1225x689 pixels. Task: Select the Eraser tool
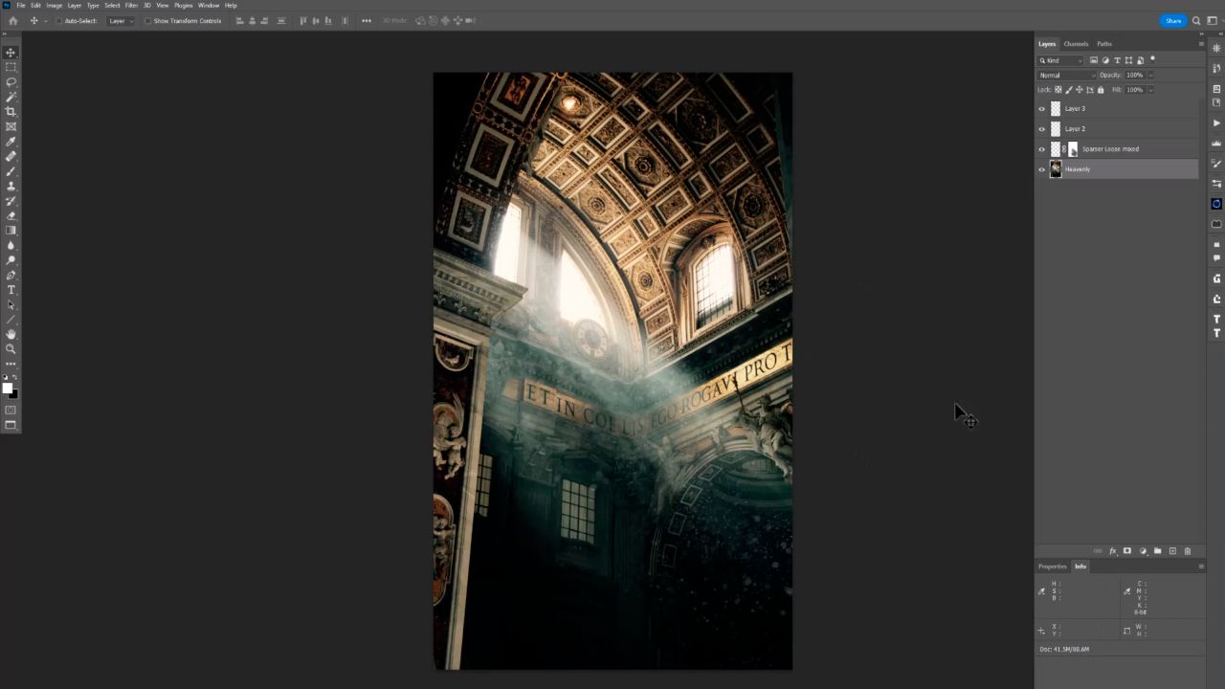pos(11,215)
